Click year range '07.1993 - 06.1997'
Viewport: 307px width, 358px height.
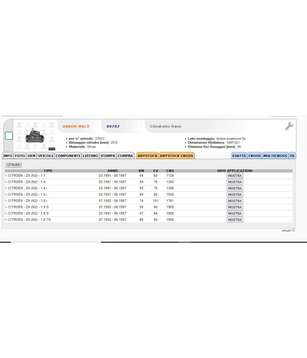click(113, 207)
